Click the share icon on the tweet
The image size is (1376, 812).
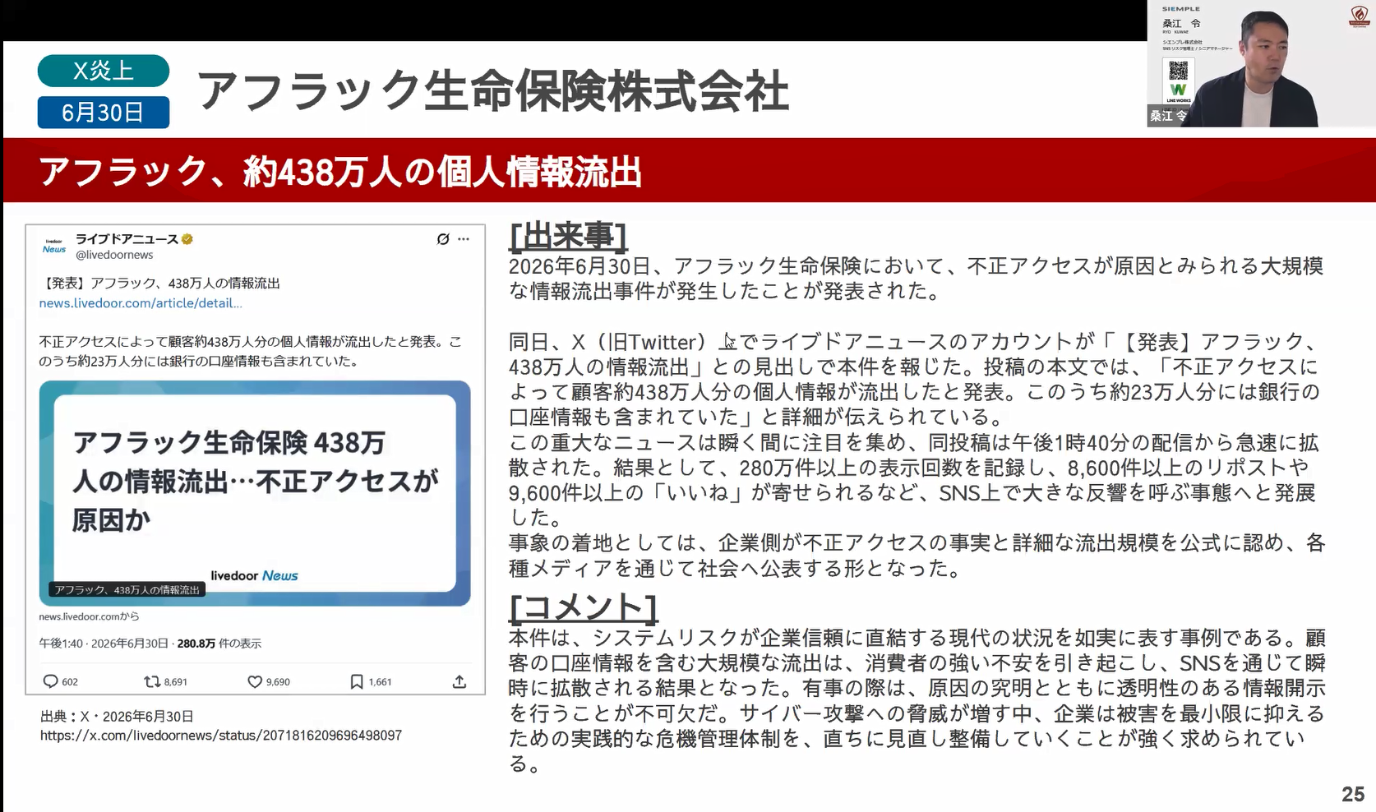coord(459,681)
